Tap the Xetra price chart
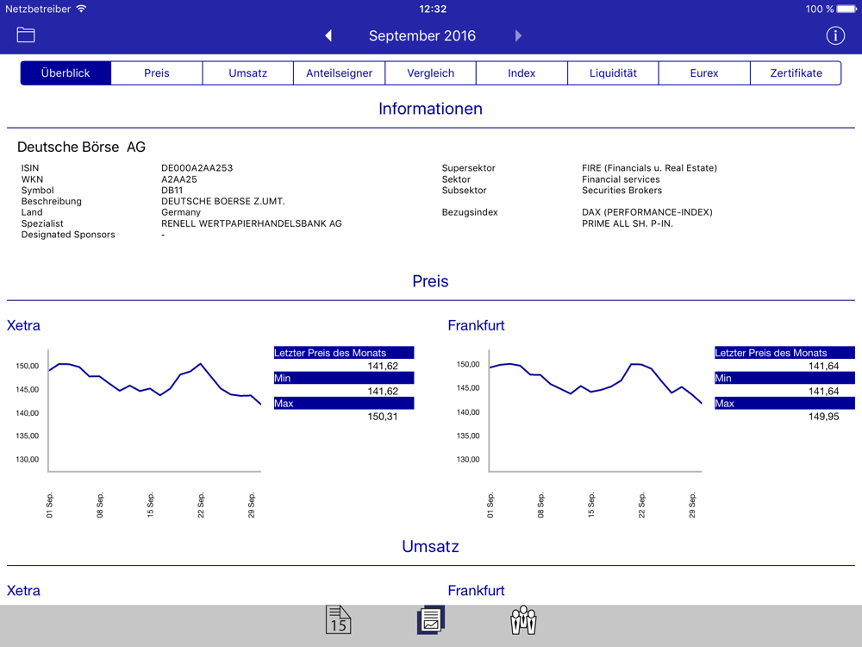This screenshot has height=647, width=862. click(154, 411)
